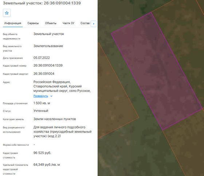Click the permitted-use text Для ведения личного подсобного
Viewport: 204px width, 176px height.
tap(59, 127)
